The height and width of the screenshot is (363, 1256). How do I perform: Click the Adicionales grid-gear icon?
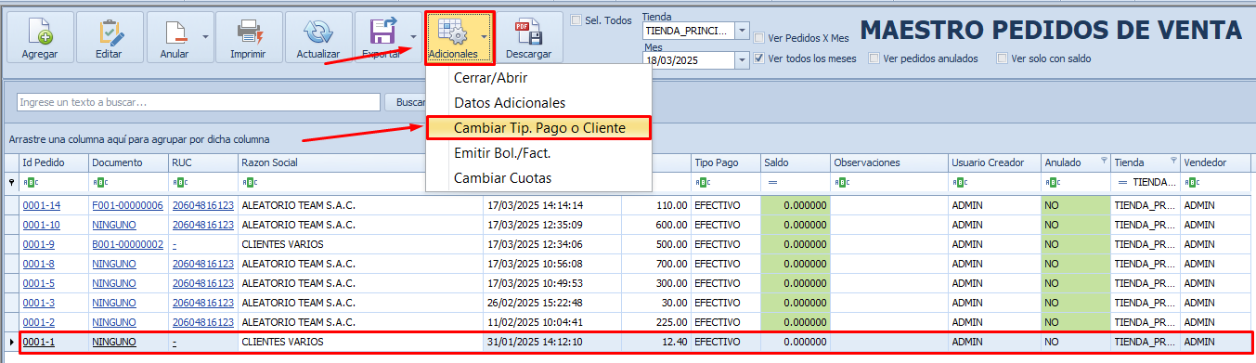click(x=453, y=32)
